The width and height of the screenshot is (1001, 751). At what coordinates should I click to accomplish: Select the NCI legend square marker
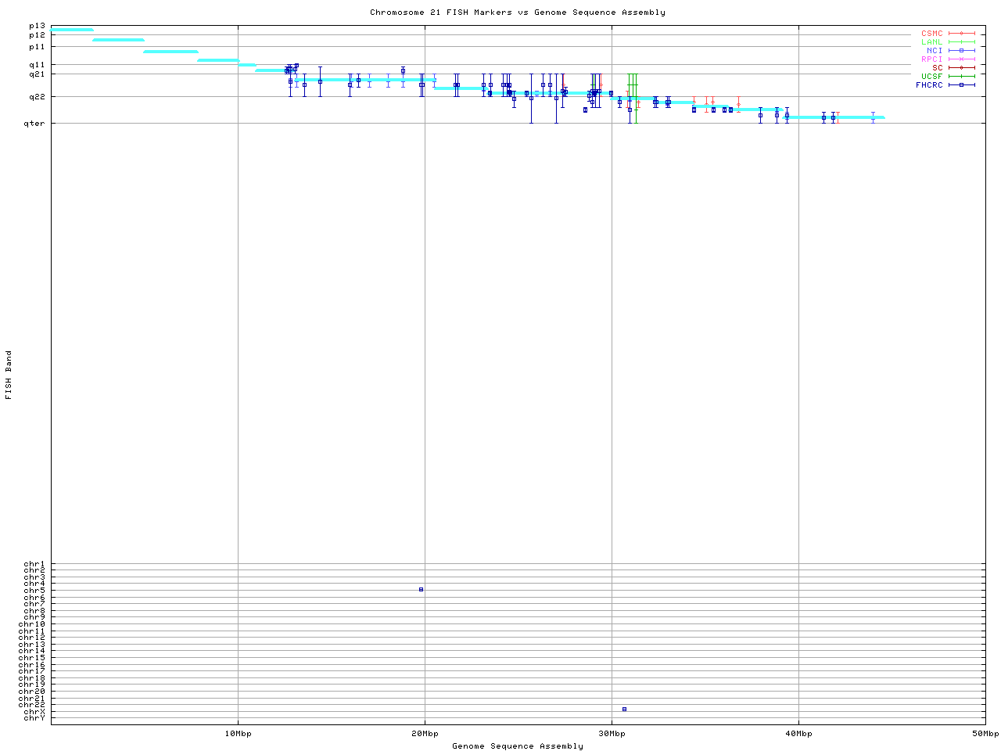point(961,51)
